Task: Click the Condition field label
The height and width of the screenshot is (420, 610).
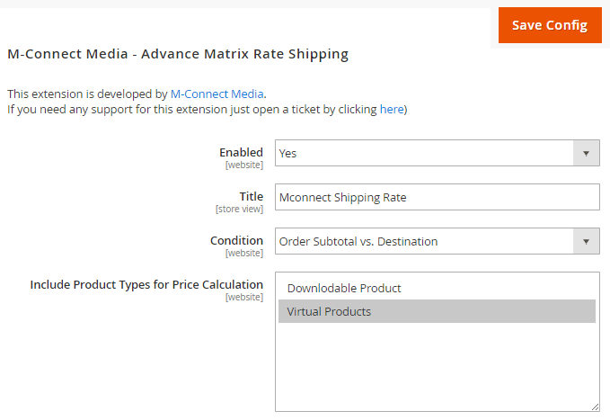Action: (x=236, y=240)
